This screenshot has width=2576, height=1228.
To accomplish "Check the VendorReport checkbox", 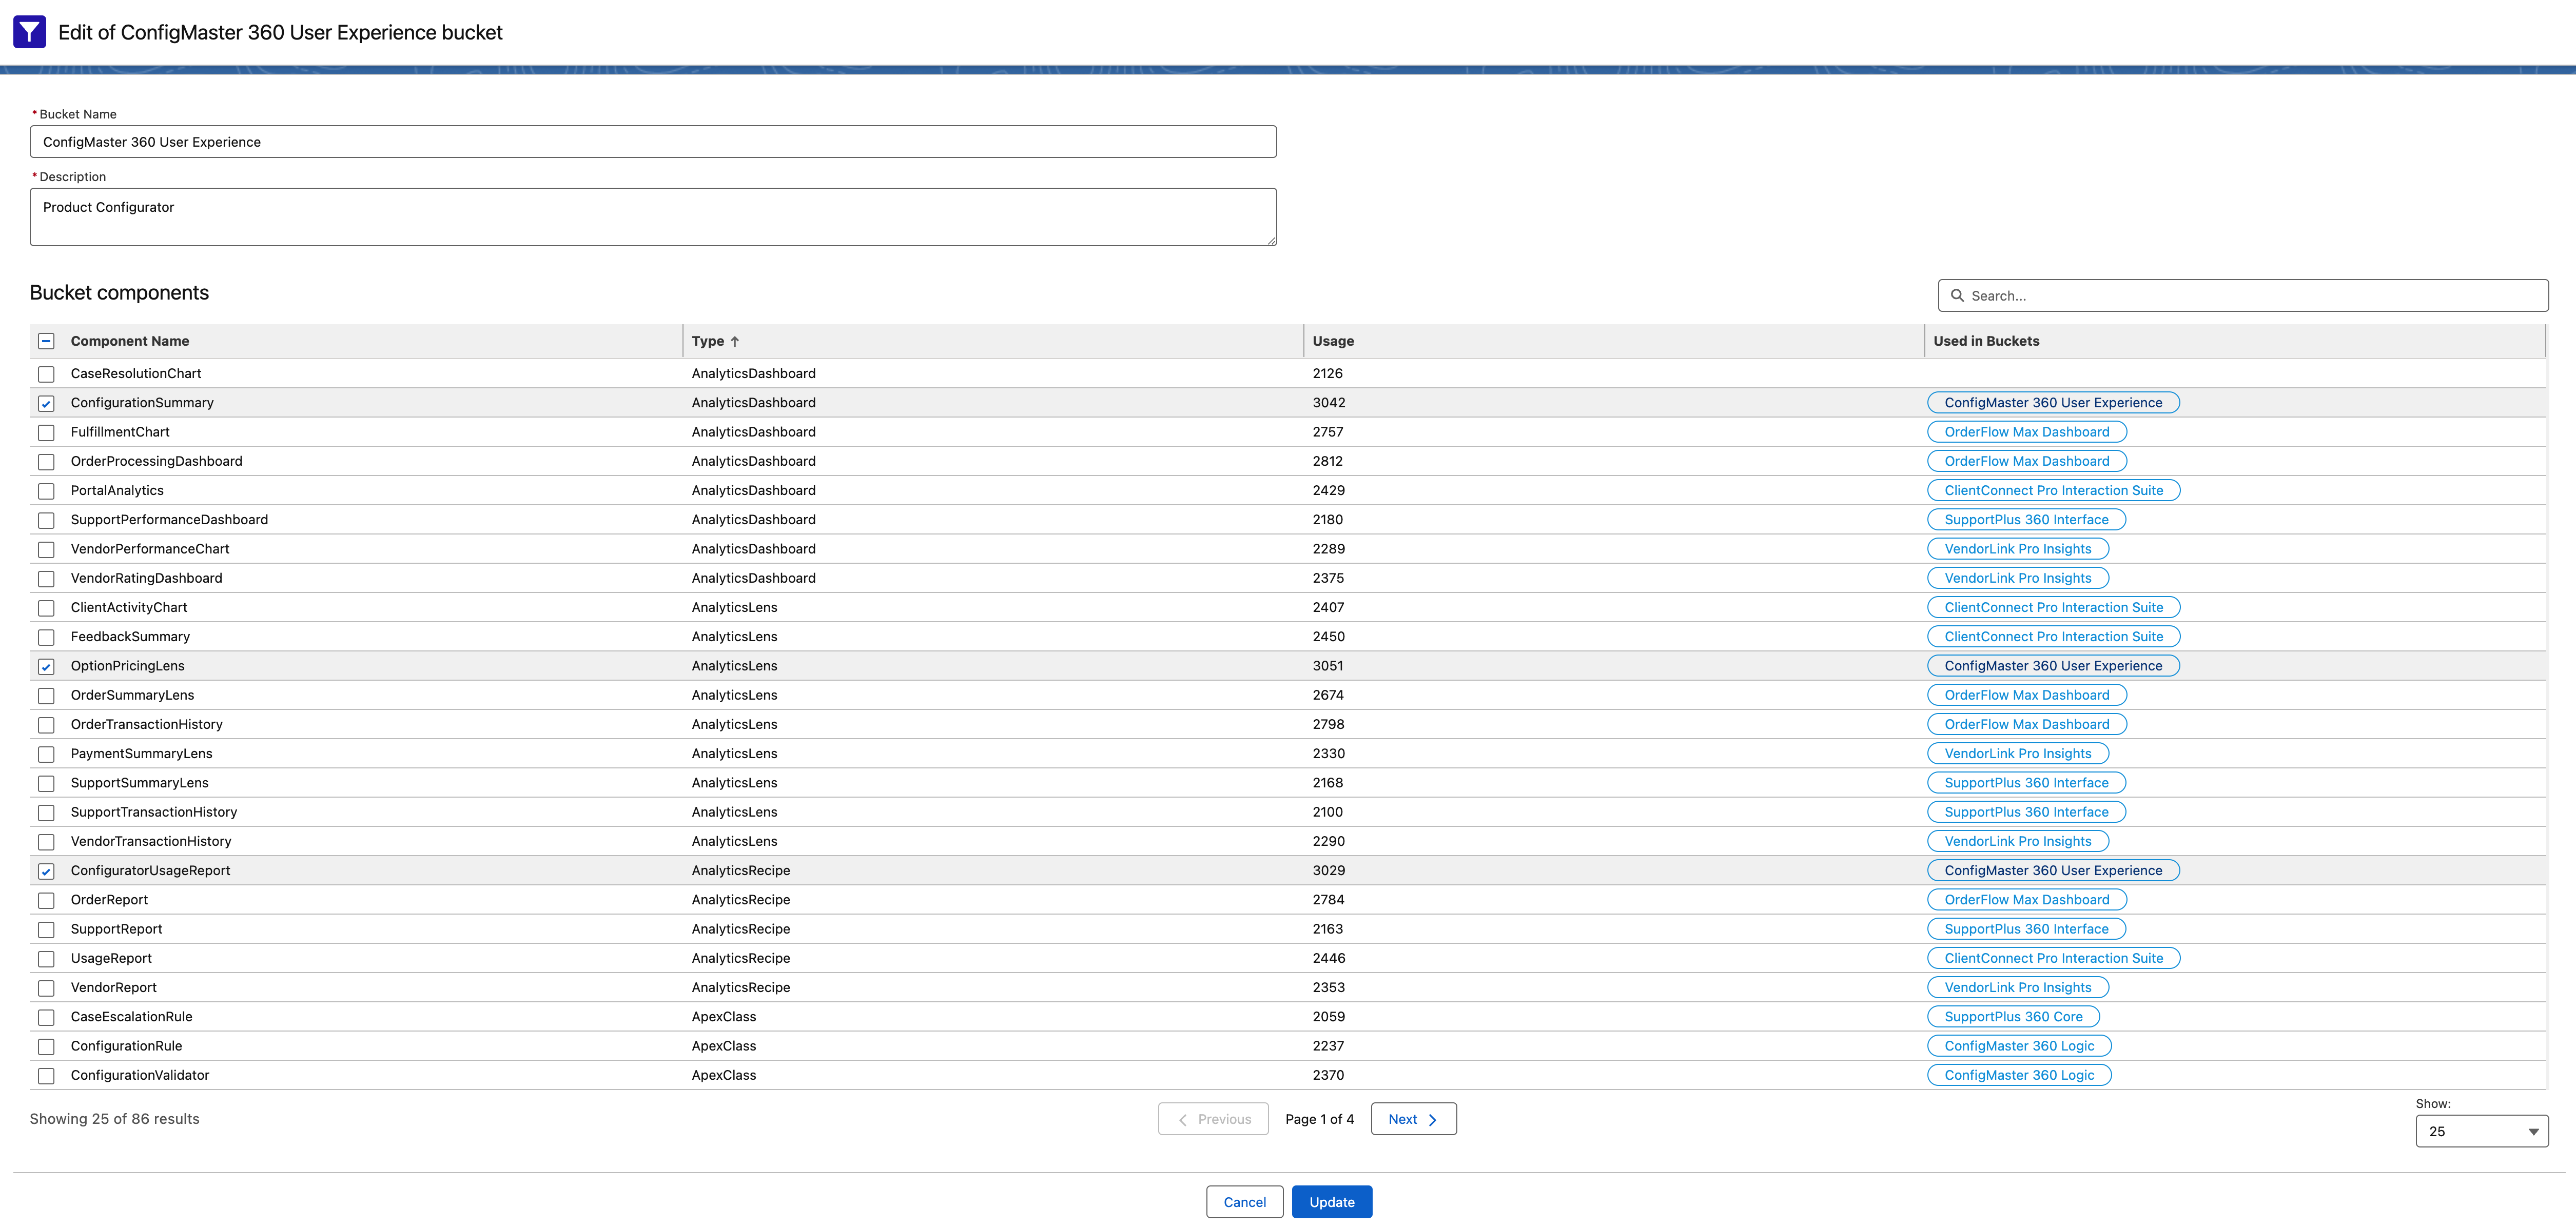I will (46, 988).
